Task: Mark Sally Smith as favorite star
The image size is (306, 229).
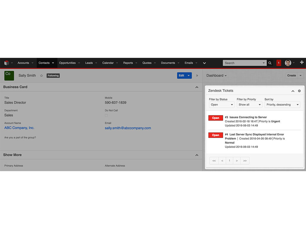Action: coord(42,76)
